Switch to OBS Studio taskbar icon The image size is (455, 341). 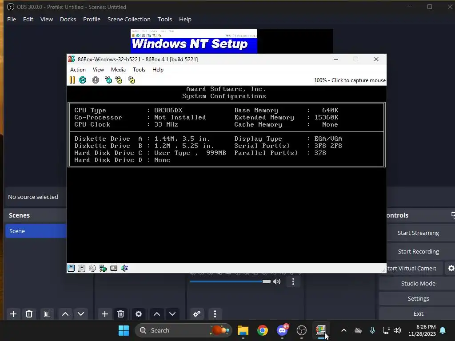click(302, 330)
